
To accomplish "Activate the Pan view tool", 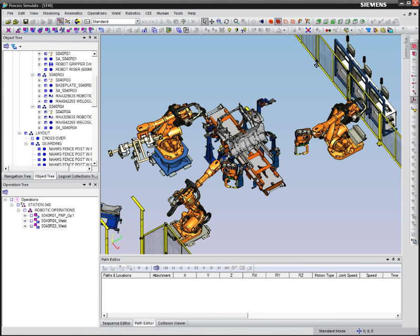I will coord(212,21).
